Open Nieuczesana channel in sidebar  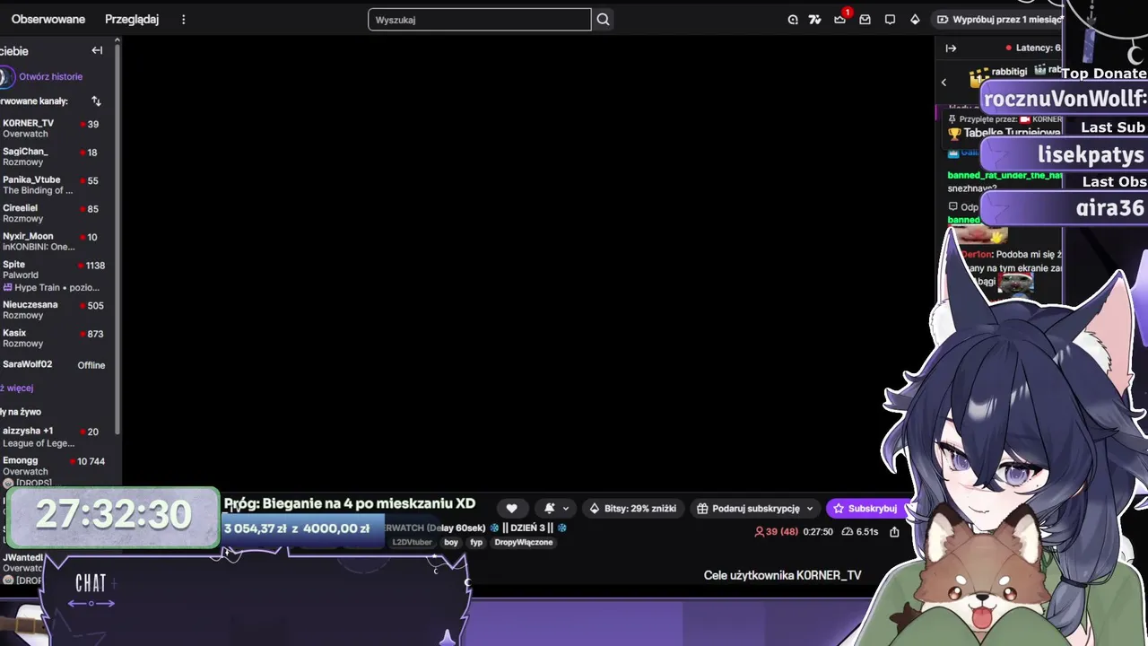click(x=54, y=310)
